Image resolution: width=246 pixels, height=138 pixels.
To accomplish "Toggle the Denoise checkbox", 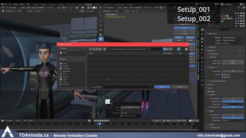I will pyautogui.click(x=210, y=34).
